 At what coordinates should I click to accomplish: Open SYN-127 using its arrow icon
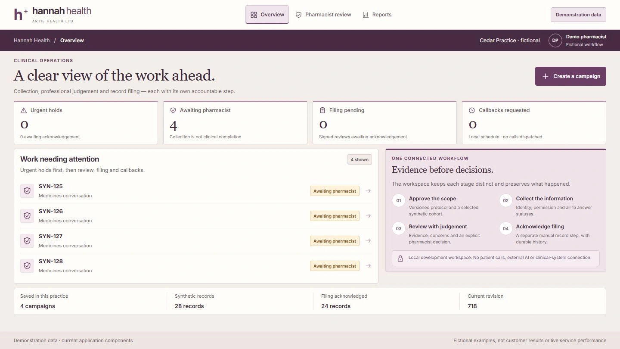click(x=368, y=241)
